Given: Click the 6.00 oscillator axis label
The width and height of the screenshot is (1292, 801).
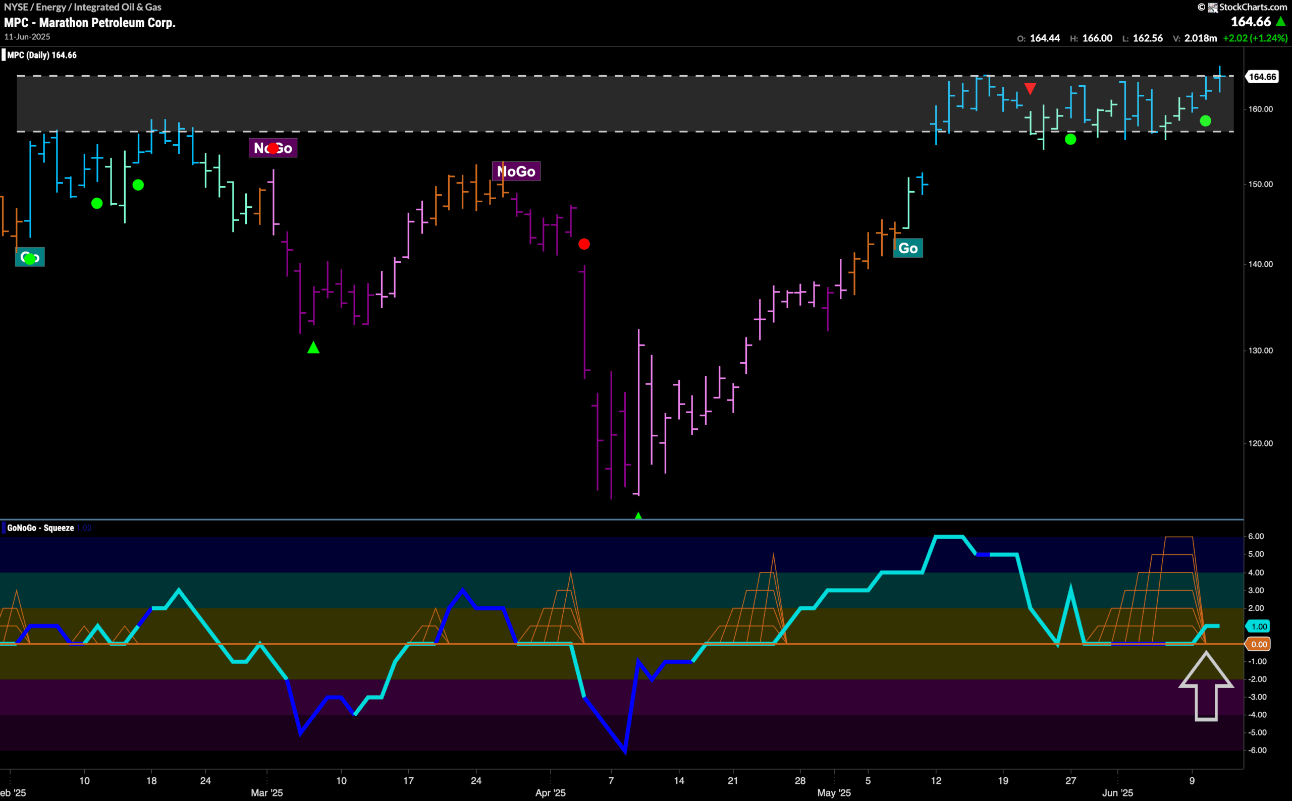Looking at the screenshot, I should [1256, 536].
